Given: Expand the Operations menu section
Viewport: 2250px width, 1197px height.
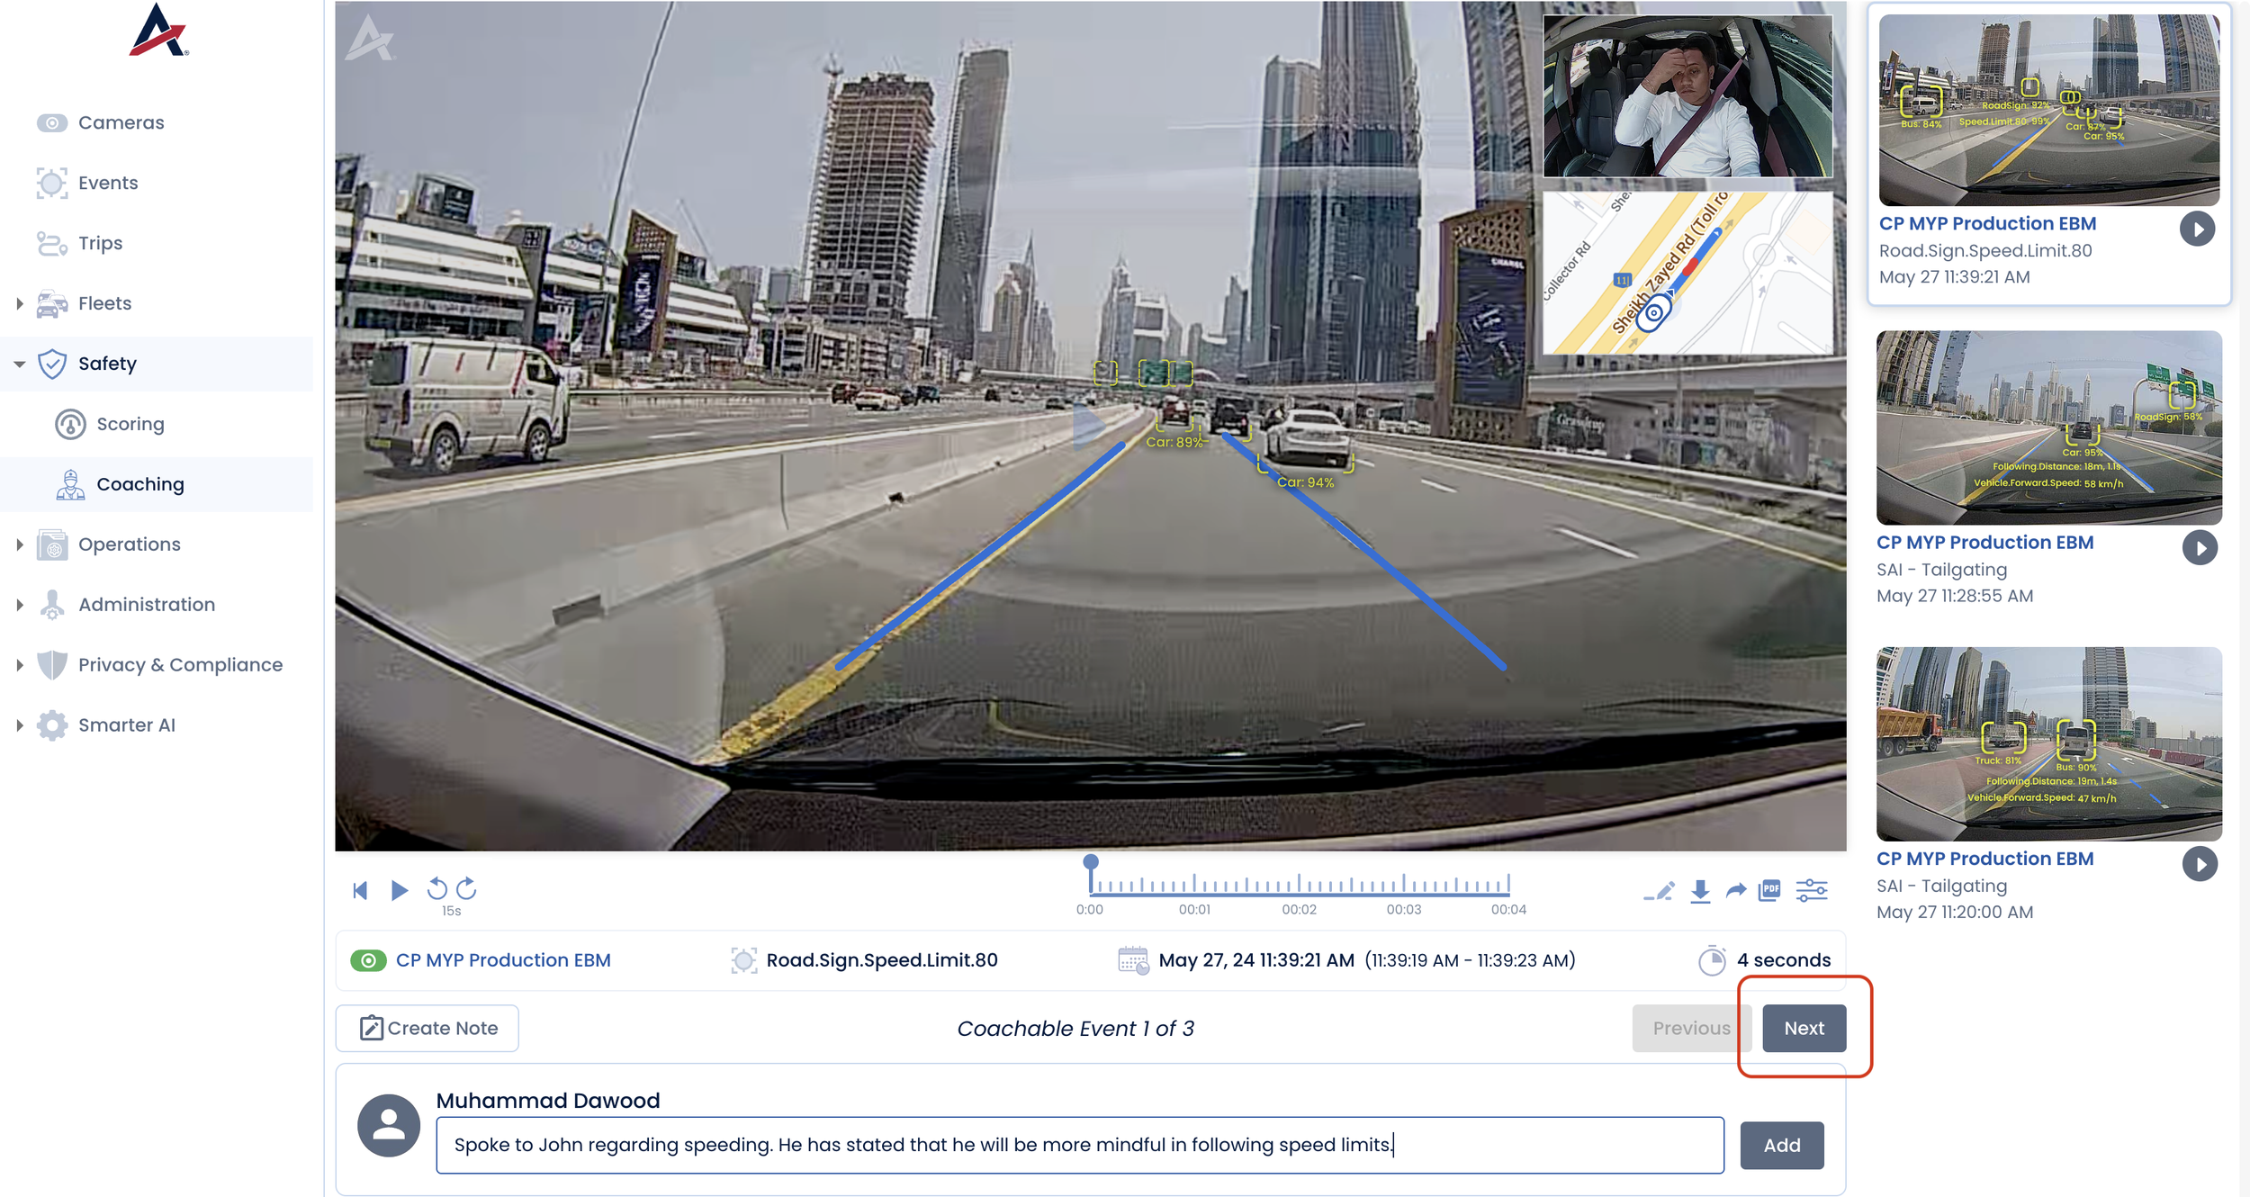Looking at the screenshot, I should [x=20, y=544].
